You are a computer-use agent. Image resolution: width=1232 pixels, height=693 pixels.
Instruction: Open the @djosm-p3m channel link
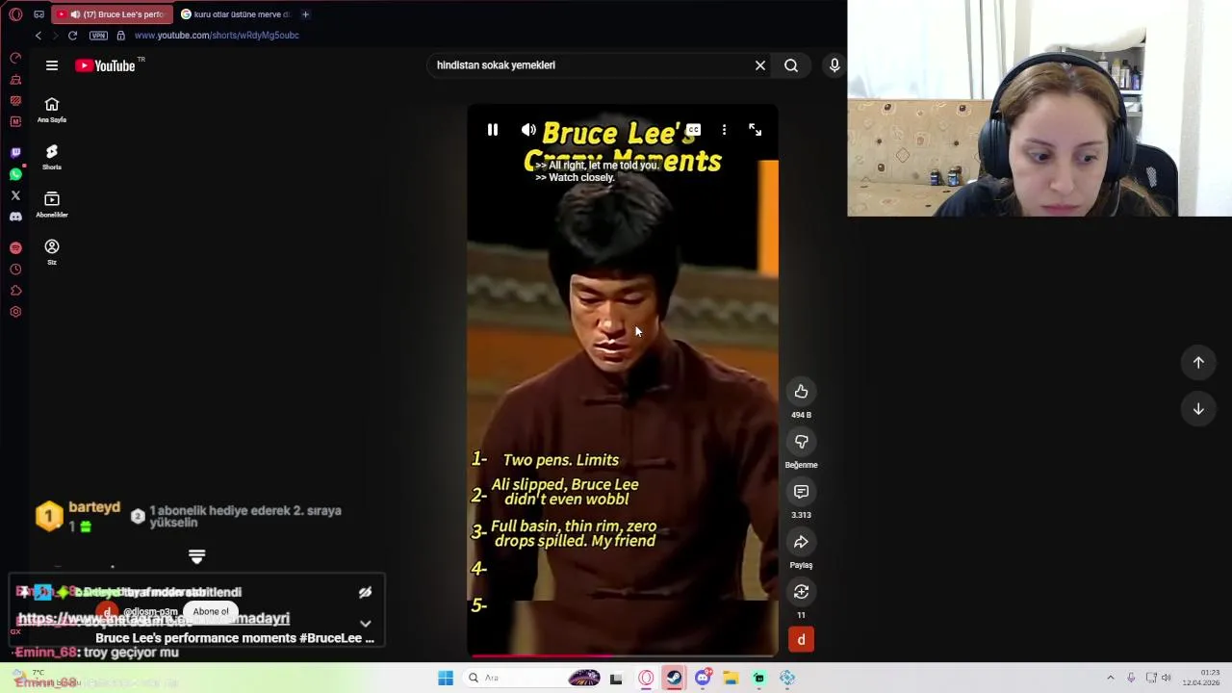[x=150, y=612]
